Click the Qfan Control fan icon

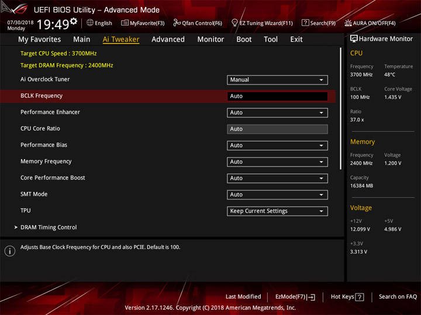(177, 23)
